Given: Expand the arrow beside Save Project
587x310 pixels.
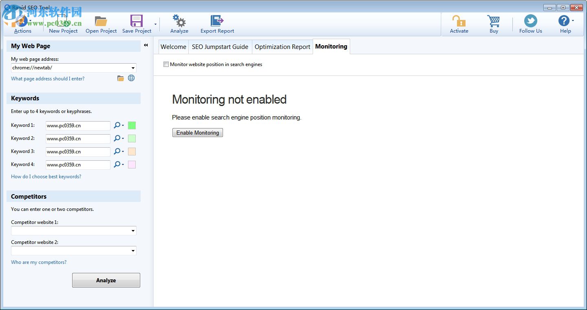Looking at the screenshot, I should [155, 24].
